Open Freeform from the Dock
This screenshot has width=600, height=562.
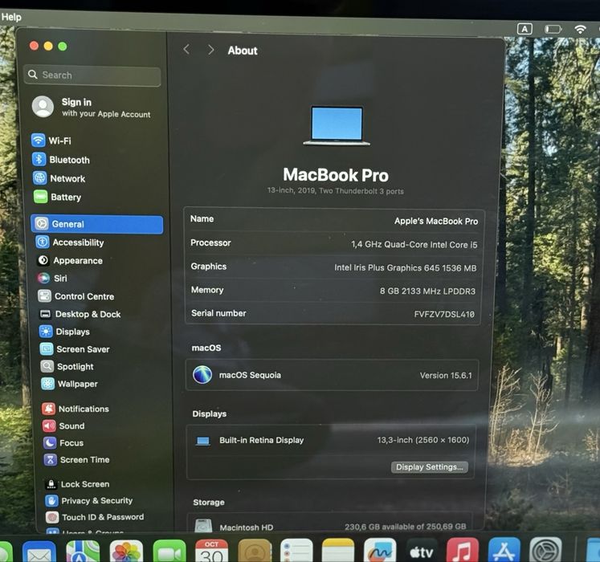(380, 550)
